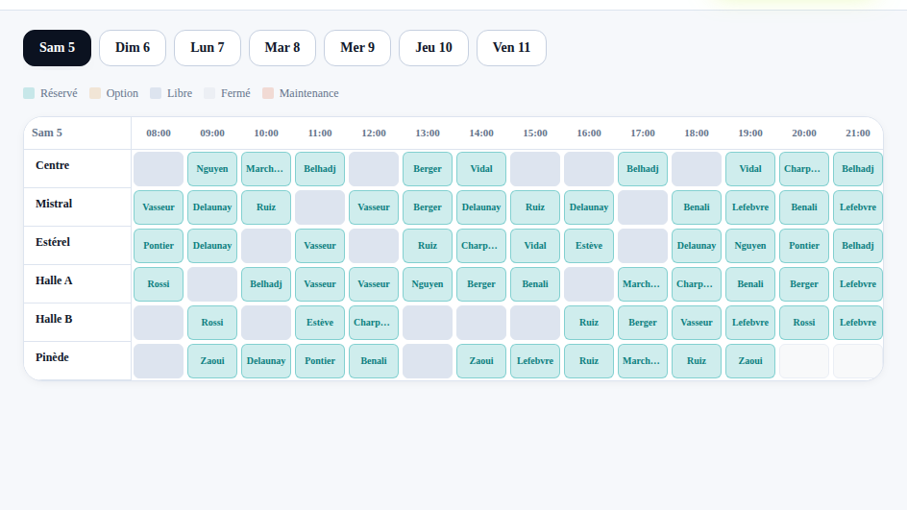Select free Centre slot at 12:00
Screen dimensions: 907x510
[x=374, y=169]
